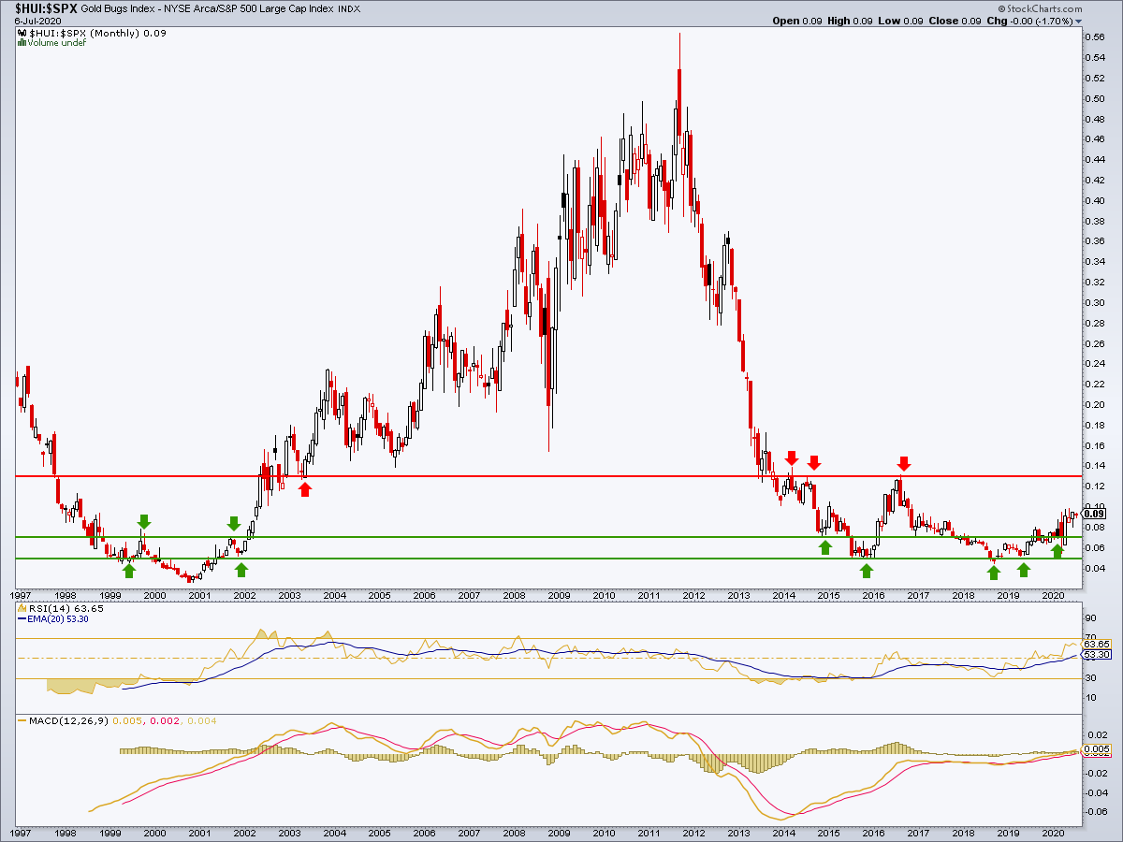Click the 63.65 RSI value tag
Screen dimensions: 1123x842
pos(1096,644)
